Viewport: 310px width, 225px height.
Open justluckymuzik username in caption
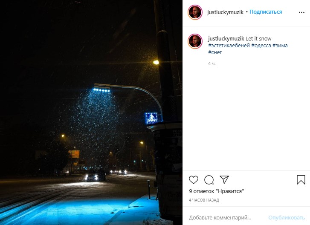click(226, 38)
